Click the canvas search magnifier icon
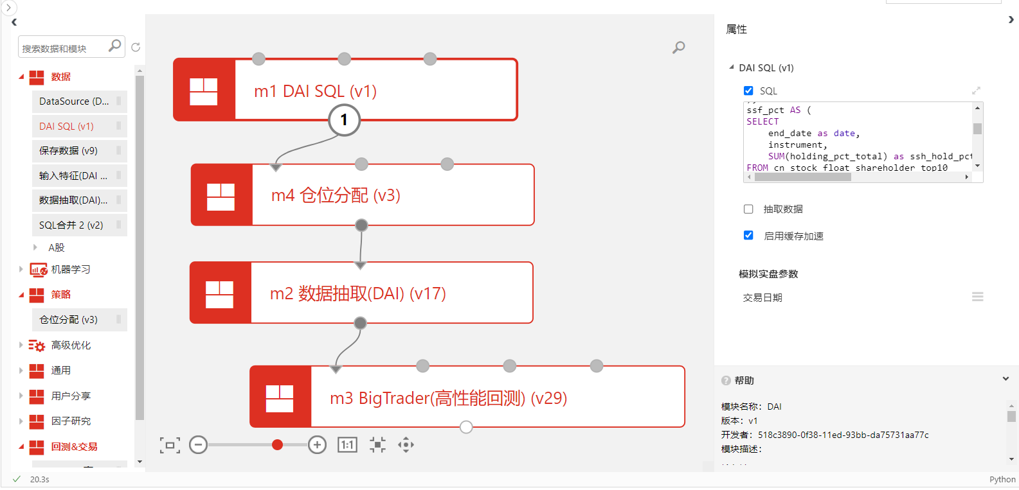 [x=678, y=48]
